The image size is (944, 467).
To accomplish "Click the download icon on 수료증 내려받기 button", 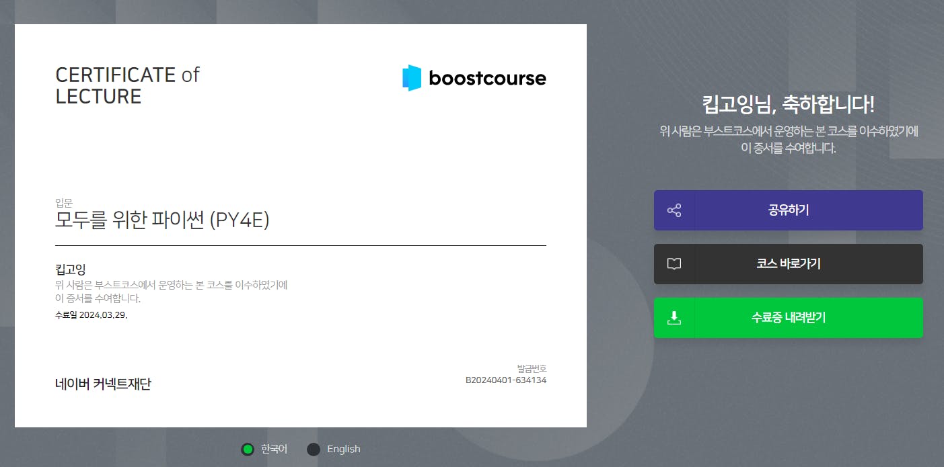I will click(674, 318).
